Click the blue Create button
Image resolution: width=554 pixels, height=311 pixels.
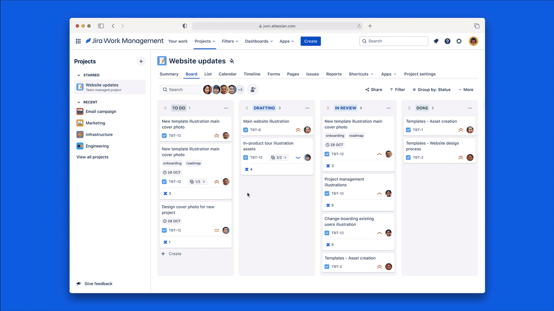[x=311, y=41]
